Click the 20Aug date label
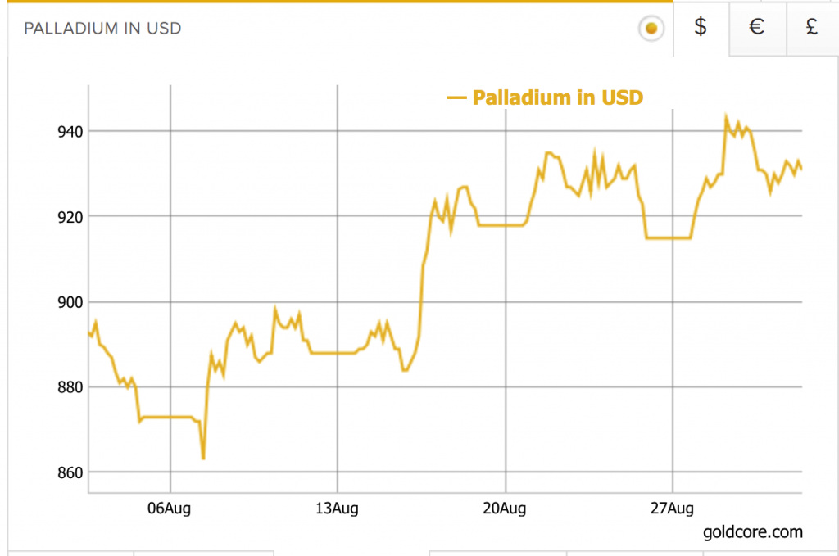Viewport: 839px width, 556px height. coord(505,509)
